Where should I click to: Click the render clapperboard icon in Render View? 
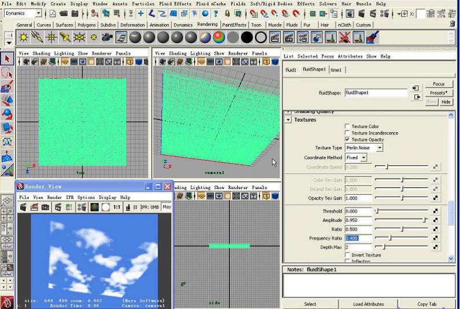coord(23,207)
